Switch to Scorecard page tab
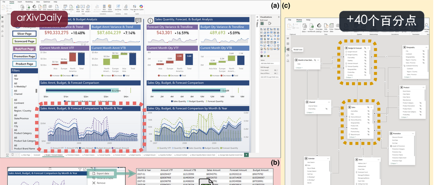Viewport: 435px width, 185px height. click(37, 155)
